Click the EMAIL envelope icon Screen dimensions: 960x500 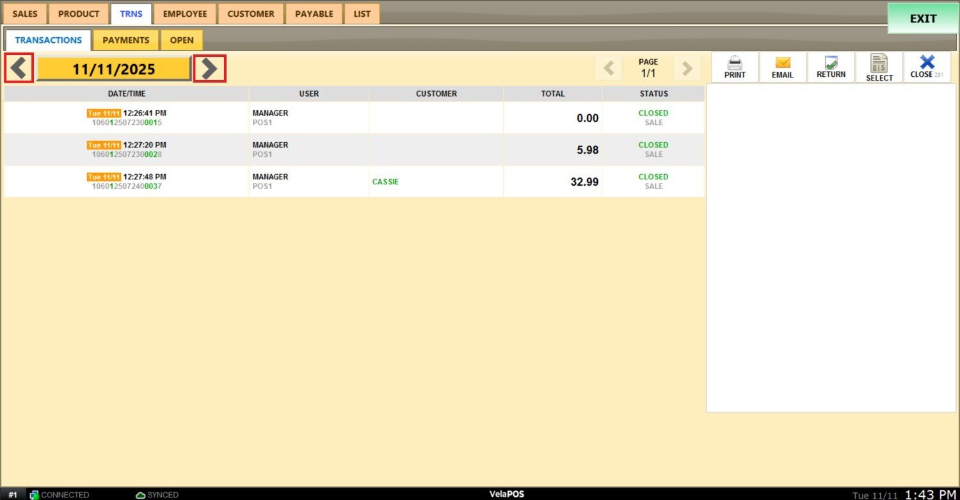(x=783, y=63)
